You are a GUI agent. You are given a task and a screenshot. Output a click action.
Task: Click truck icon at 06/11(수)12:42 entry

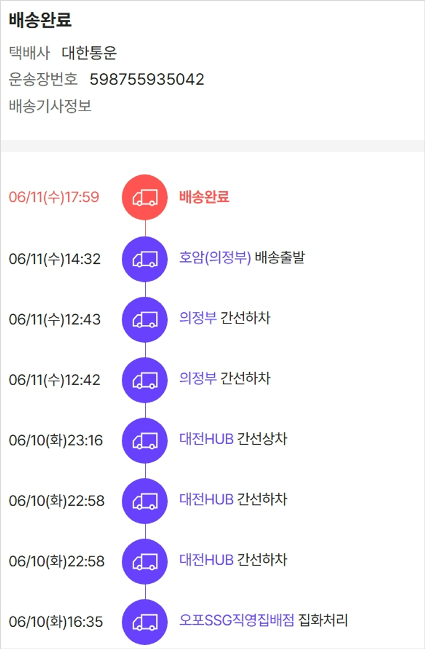coord(145,380)
